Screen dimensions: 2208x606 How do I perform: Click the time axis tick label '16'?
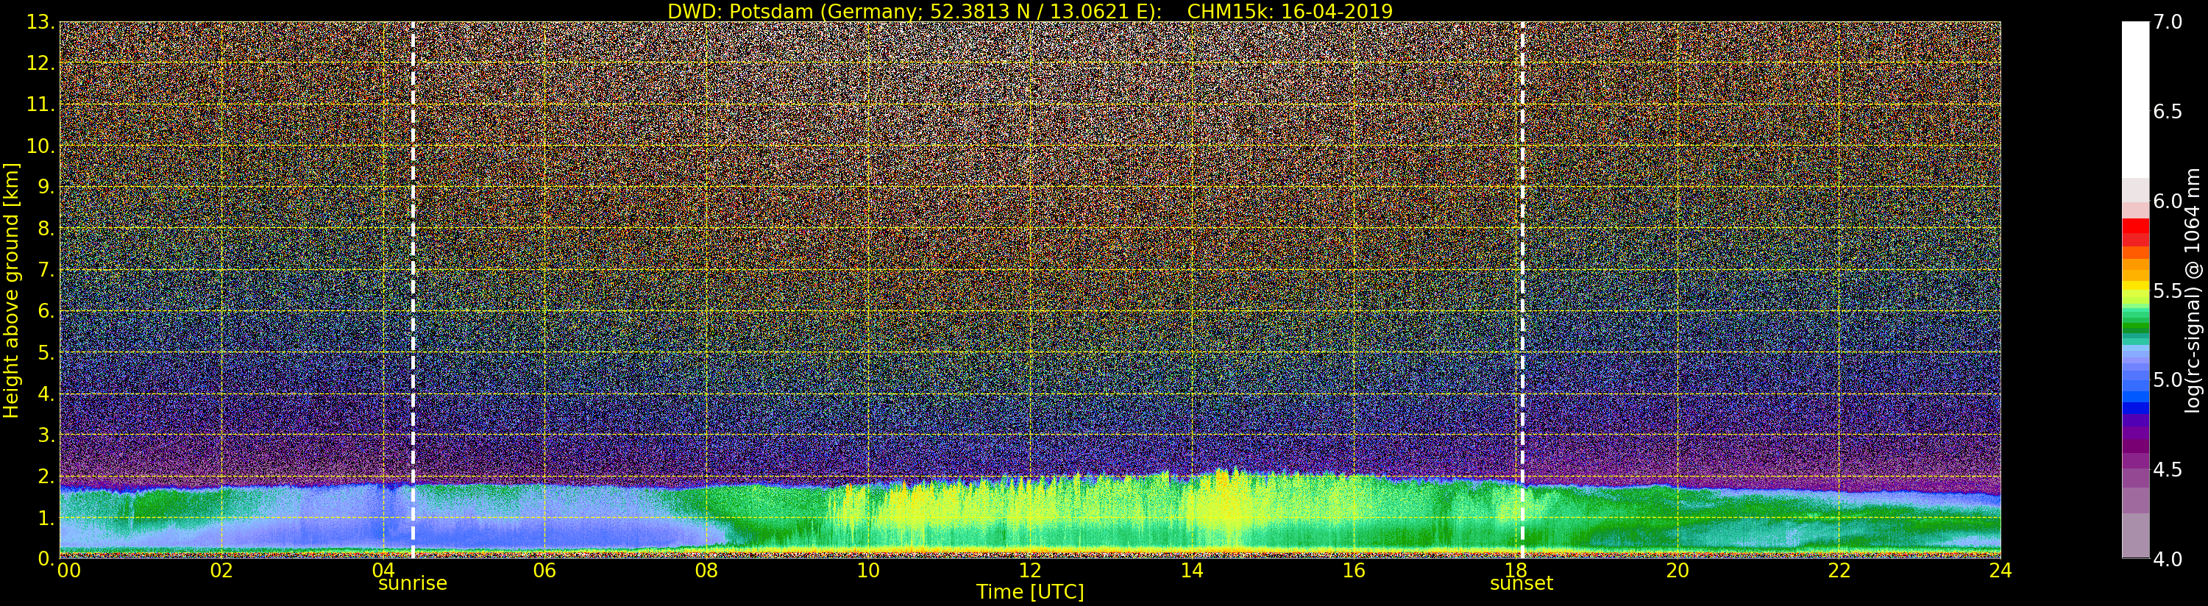1354,571
